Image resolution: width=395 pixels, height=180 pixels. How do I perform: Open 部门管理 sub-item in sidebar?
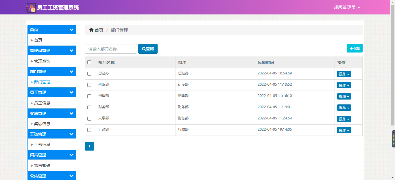[52, 82]
